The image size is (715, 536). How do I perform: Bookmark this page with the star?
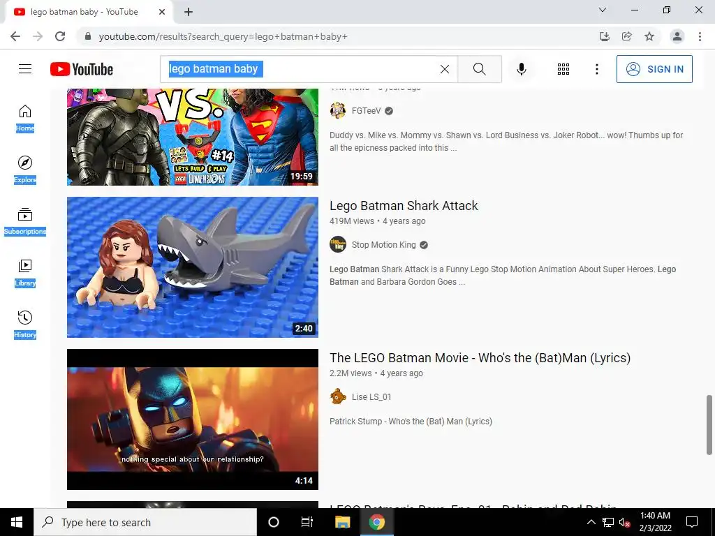click(x=649, y=36)
